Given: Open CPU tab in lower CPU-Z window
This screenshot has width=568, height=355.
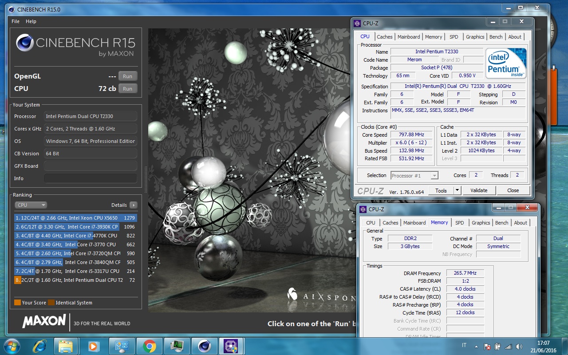Looking at the screenshot, I should click(x=371, y=223).
